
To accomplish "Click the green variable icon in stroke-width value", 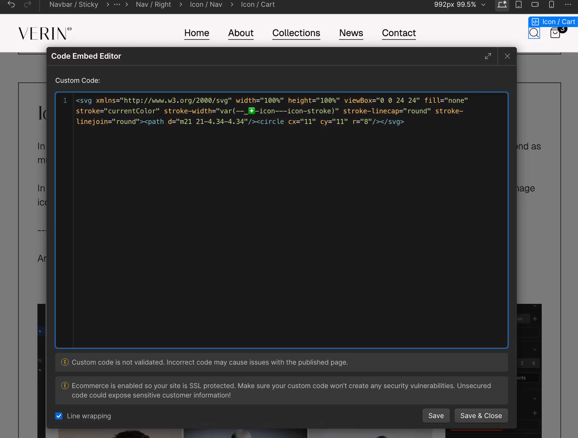I will [x=252, y=111].
